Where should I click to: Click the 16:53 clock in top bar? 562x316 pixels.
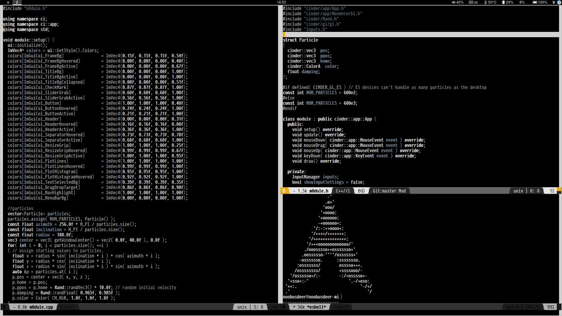tap(281, 2)
